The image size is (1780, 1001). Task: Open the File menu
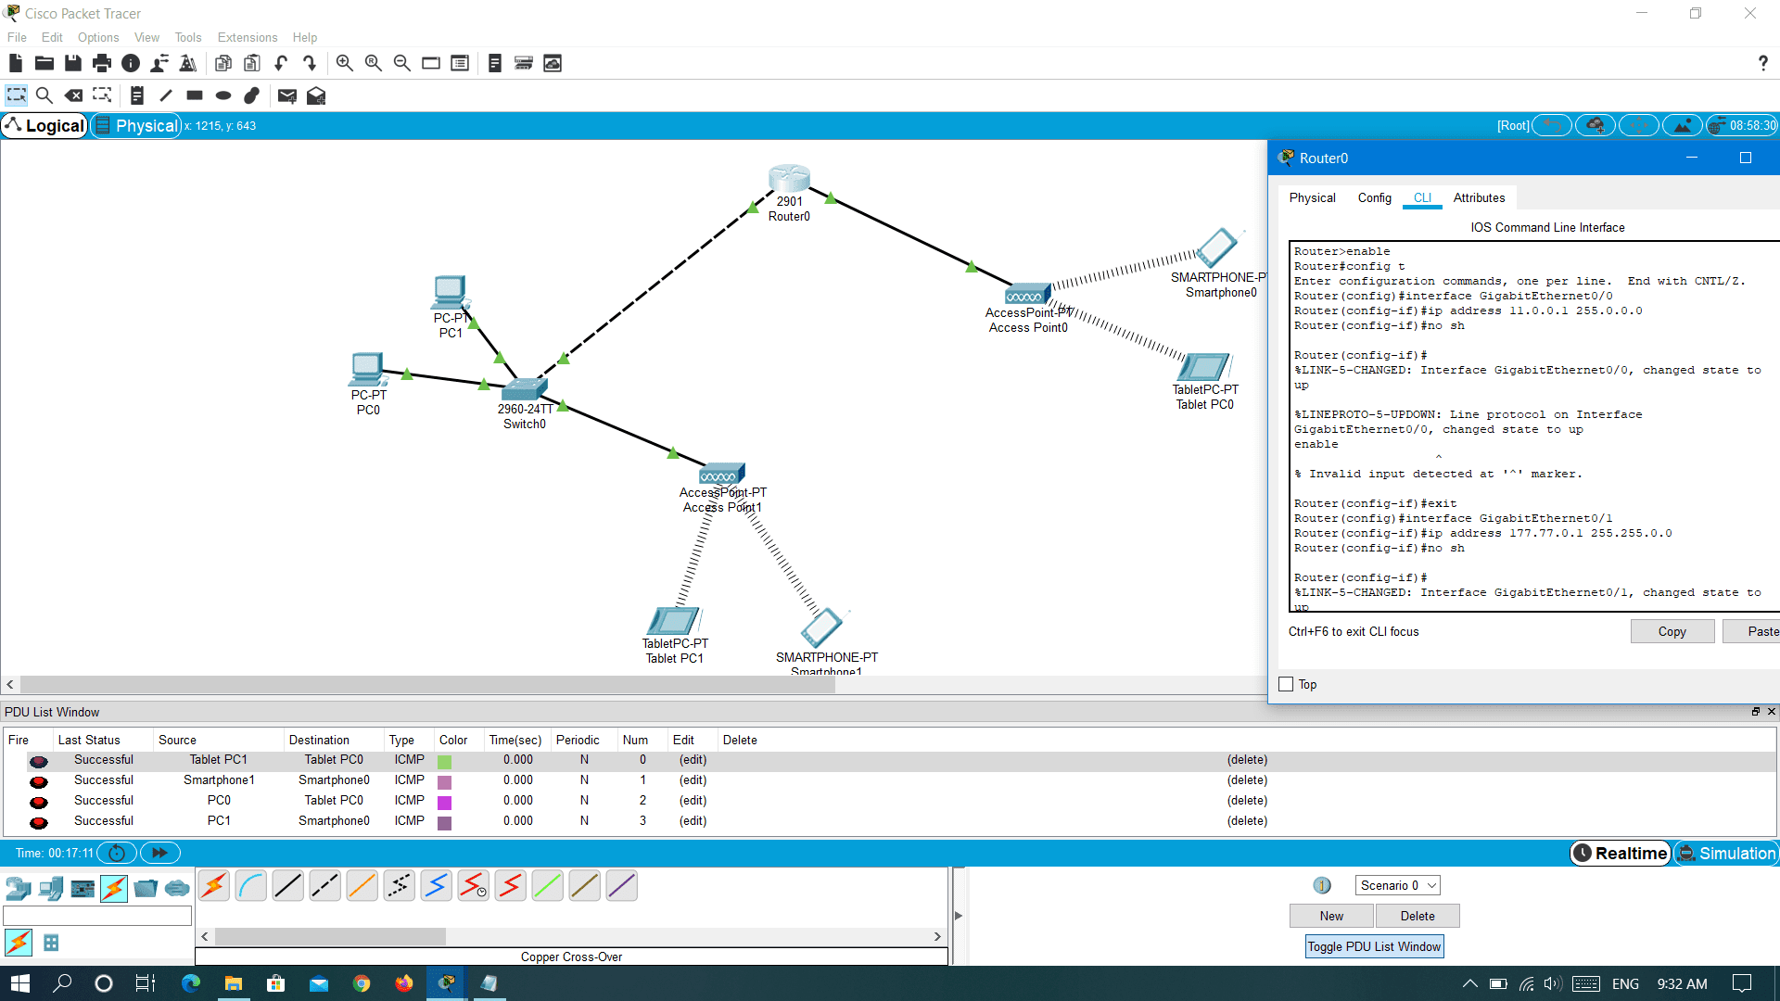click(x=17, y=37)
